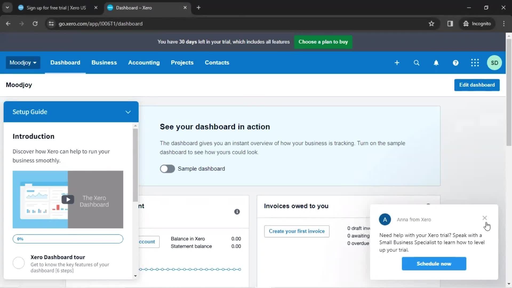Click the Edit dashboard button
The height and width of the screenshot is (288, 512).
pos(477,85)
